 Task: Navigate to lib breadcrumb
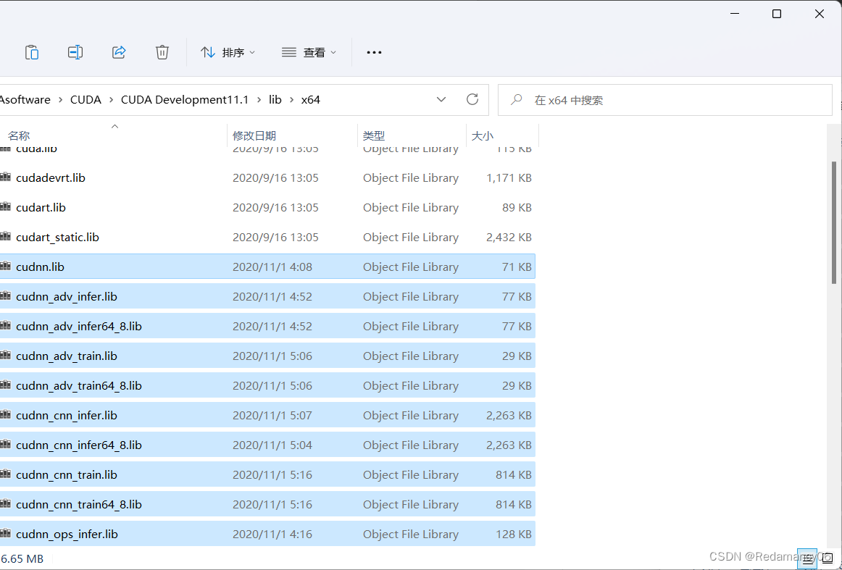[275, 100]
